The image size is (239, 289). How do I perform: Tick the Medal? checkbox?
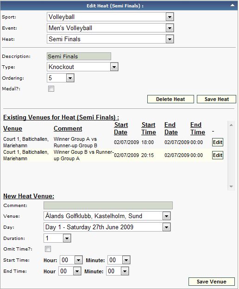pyautogui.click(x=51, y=89)
